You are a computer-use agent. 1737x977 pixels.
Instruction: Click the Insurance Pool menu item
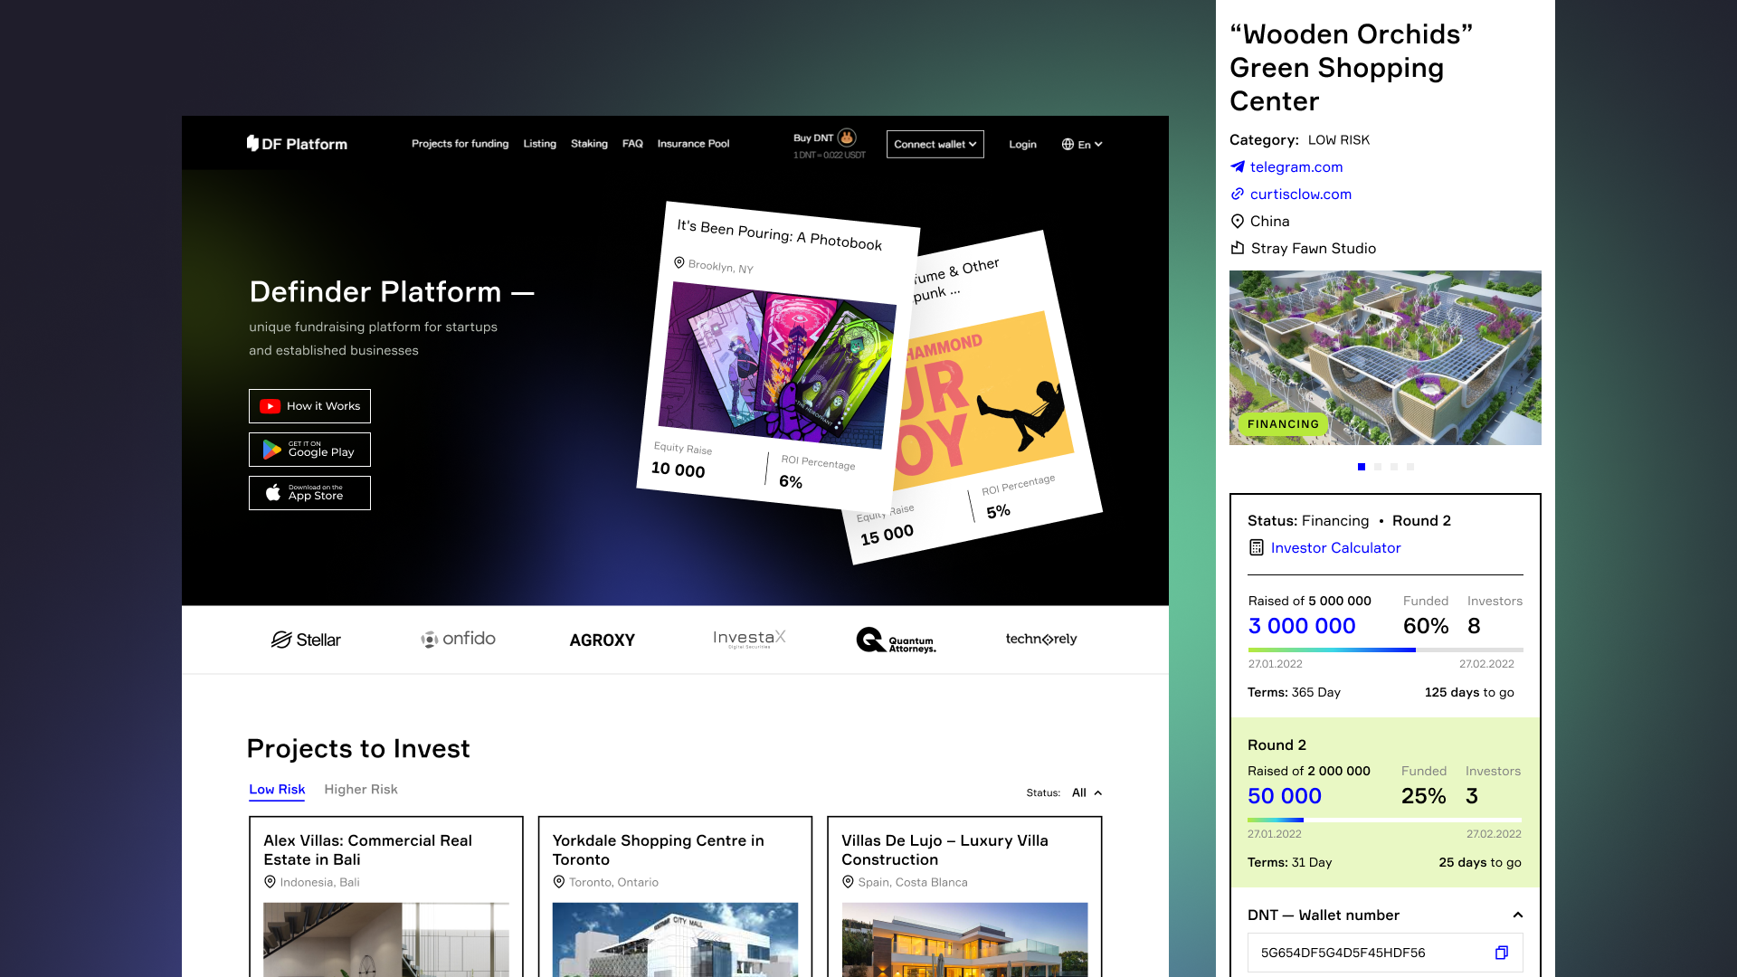[x=693, y=143]
